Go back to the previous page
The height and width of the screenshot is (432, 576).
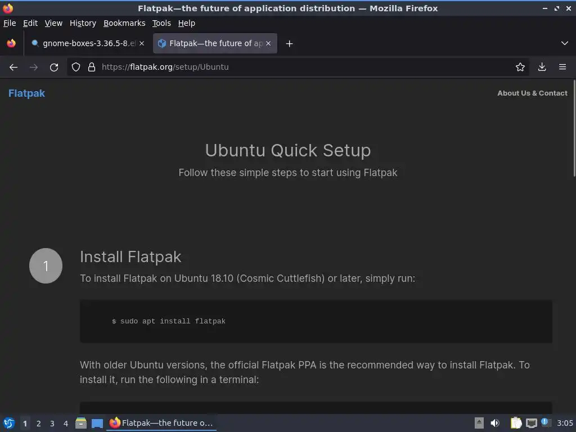click(x=13, y=67)
